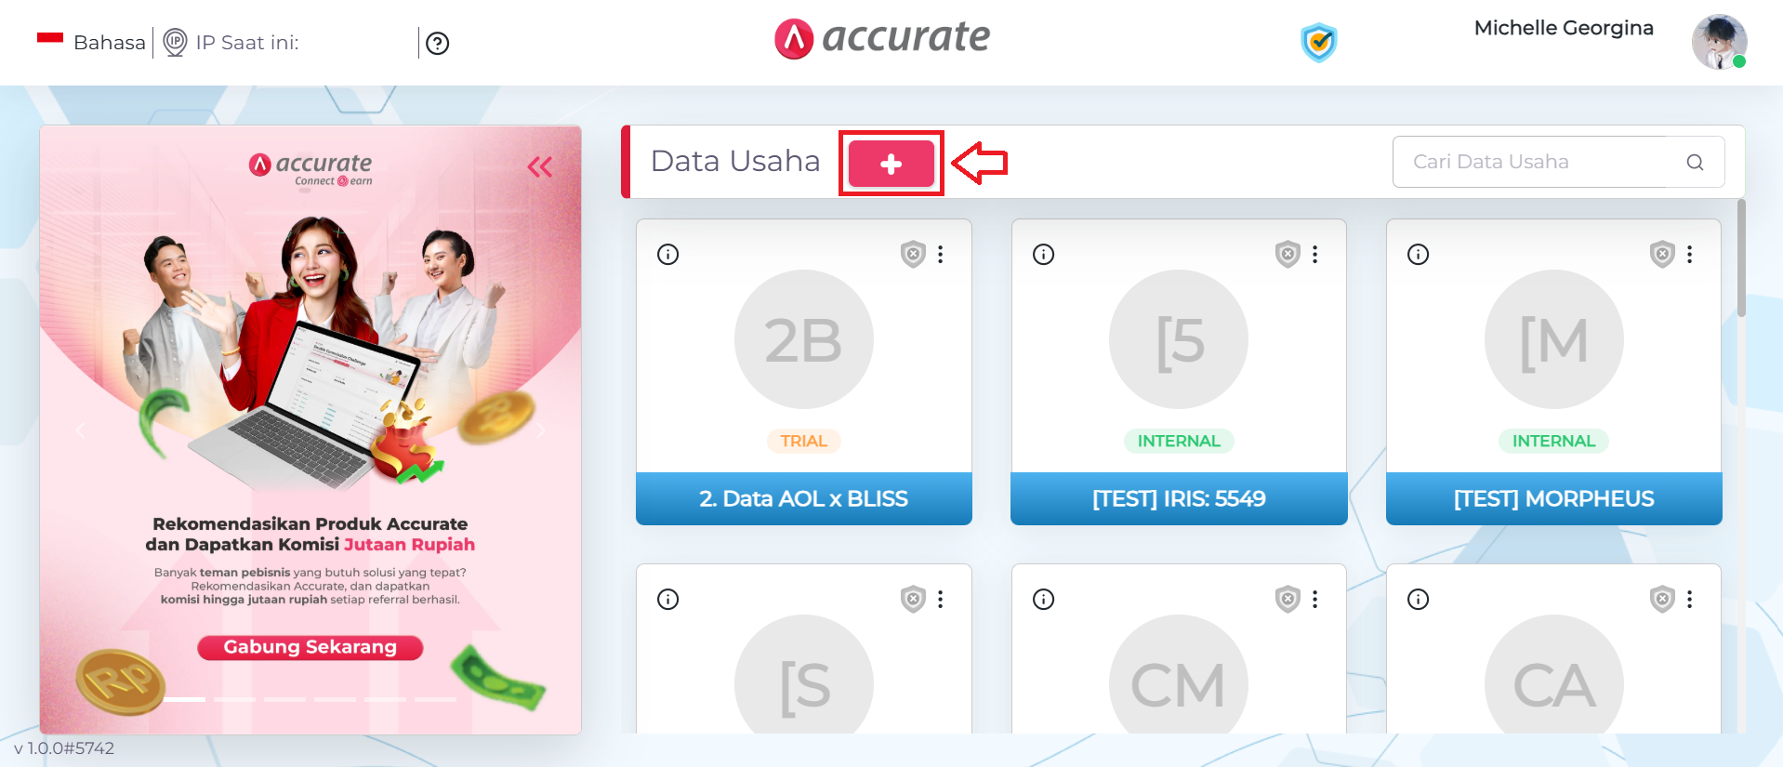Click gray shield icon on 2. Data AOL x BLISS card
The image size is (1783, 767).
pyautogui.click(x=914, y=254)
